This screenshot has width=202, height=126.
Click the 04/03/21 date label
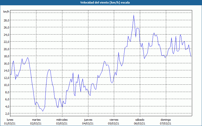click(88, 123)
